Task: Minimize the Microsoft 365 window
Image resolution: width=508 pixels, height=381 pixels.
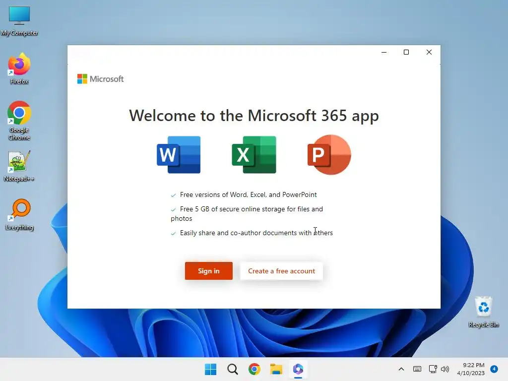Action: [x=384, y=52]
